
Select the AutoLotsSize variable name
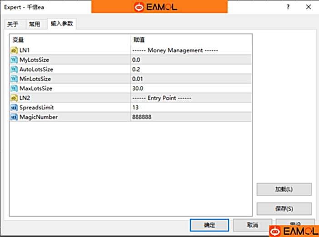coord(36,69)
